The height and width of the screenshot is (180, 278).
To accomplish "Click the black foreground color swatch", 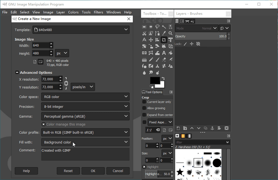I will tap(154, 81).
